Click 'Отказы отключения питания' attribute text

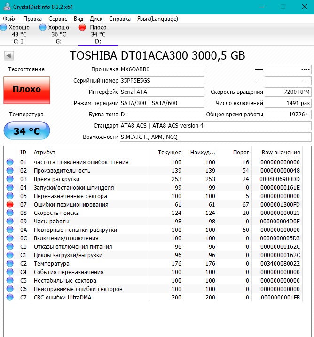[x=73, y=247]
